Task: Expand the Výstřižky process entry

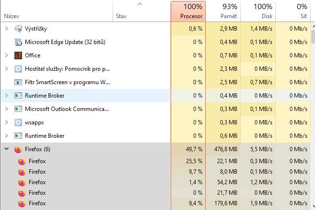Action: point(6,28)
